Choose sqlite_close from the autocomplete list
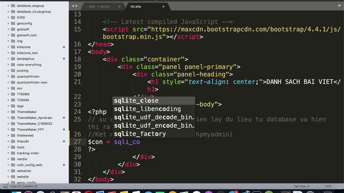The image size is (344, 193). 154,101
